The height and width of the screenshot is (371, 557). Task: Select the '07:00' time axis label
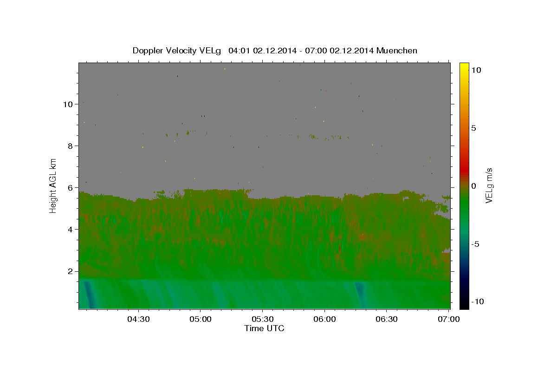449,320
